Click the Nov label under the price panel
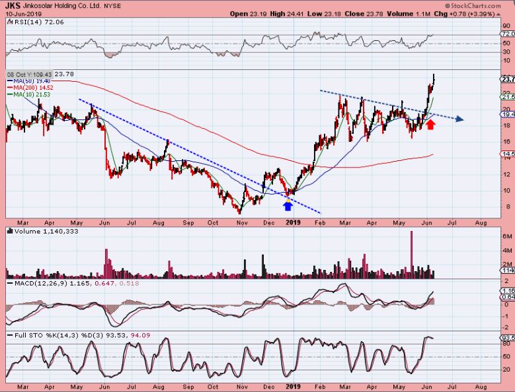The width and height of the screenshot is (515, 392). [242, 223]
